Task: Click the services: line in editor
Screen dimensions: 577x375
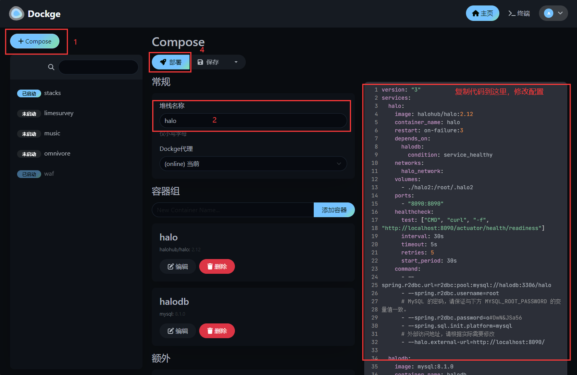Action: pyautogui.click(x=396, y=98)
